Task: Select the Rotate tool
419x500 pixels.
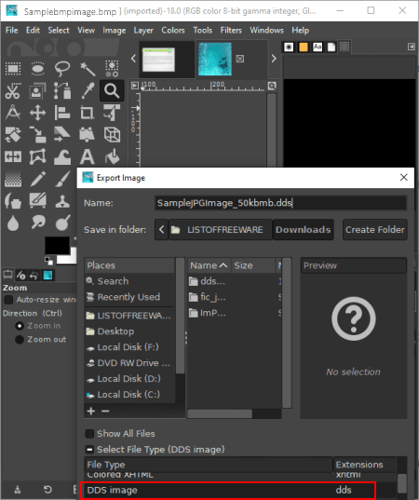Action: pyautogui.click(x=13, y=135)
